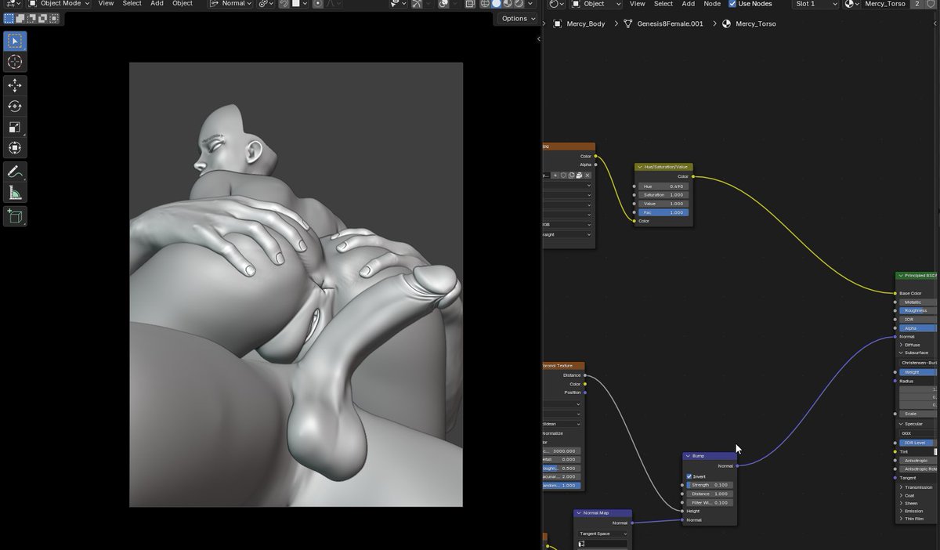Set selection mode to intersect selection

coord(53,18)
